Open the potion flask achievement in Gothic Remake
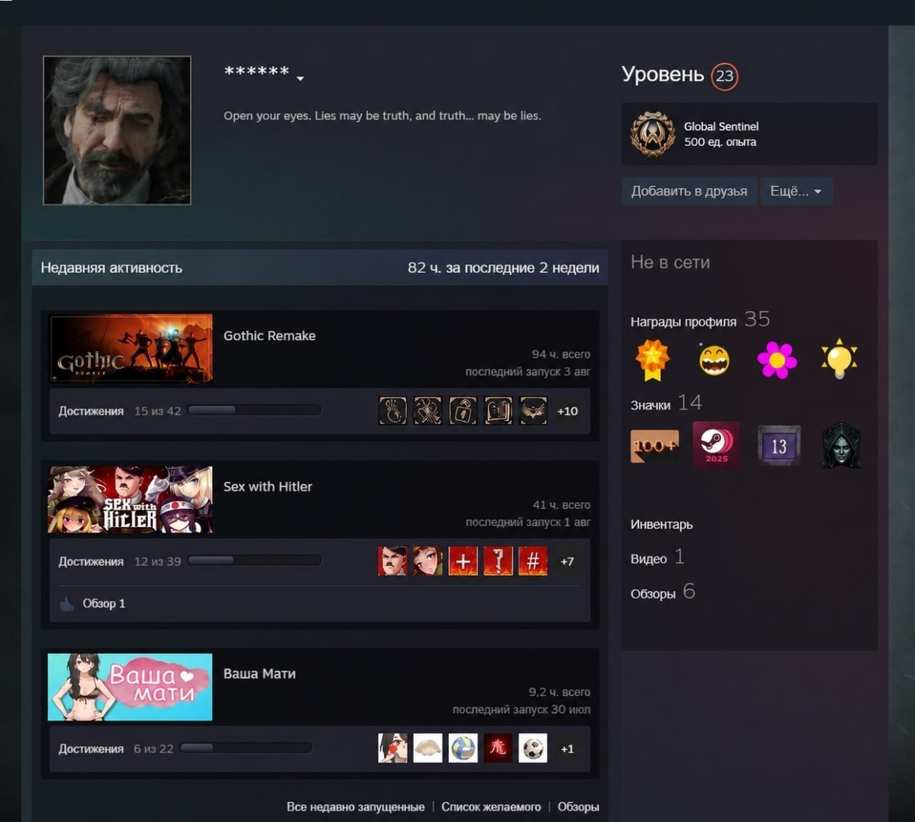 pos(392,411)
